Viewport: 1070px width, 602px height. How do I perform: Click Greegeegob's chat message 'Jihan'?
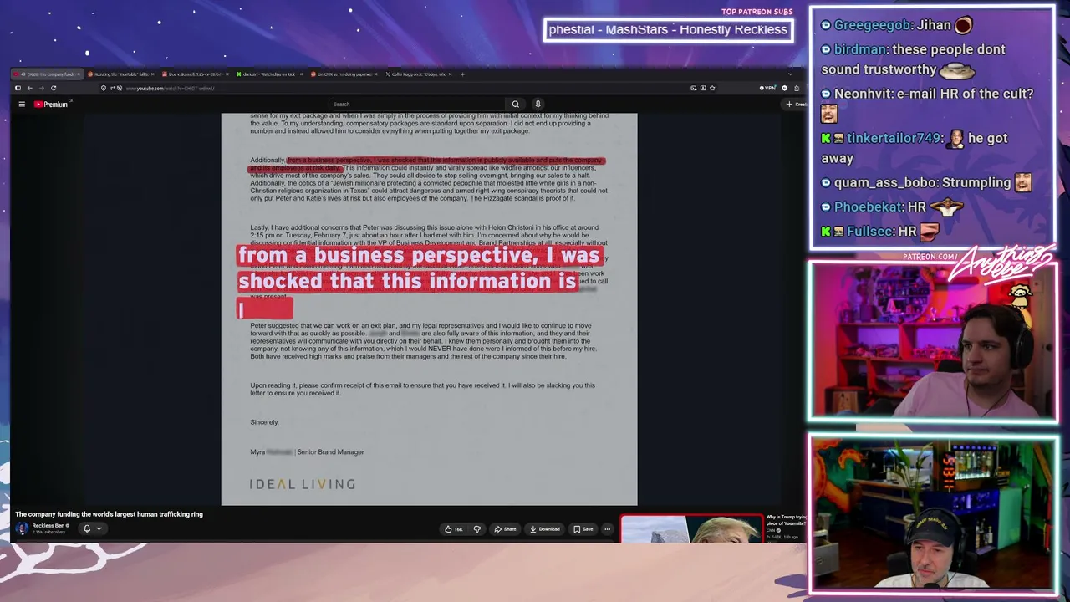tap(897, 25)
